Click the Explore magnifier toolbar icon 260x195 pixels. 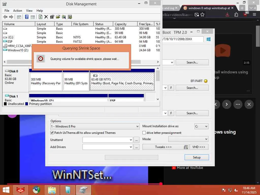pyautogui.click(x=64, y=17)
